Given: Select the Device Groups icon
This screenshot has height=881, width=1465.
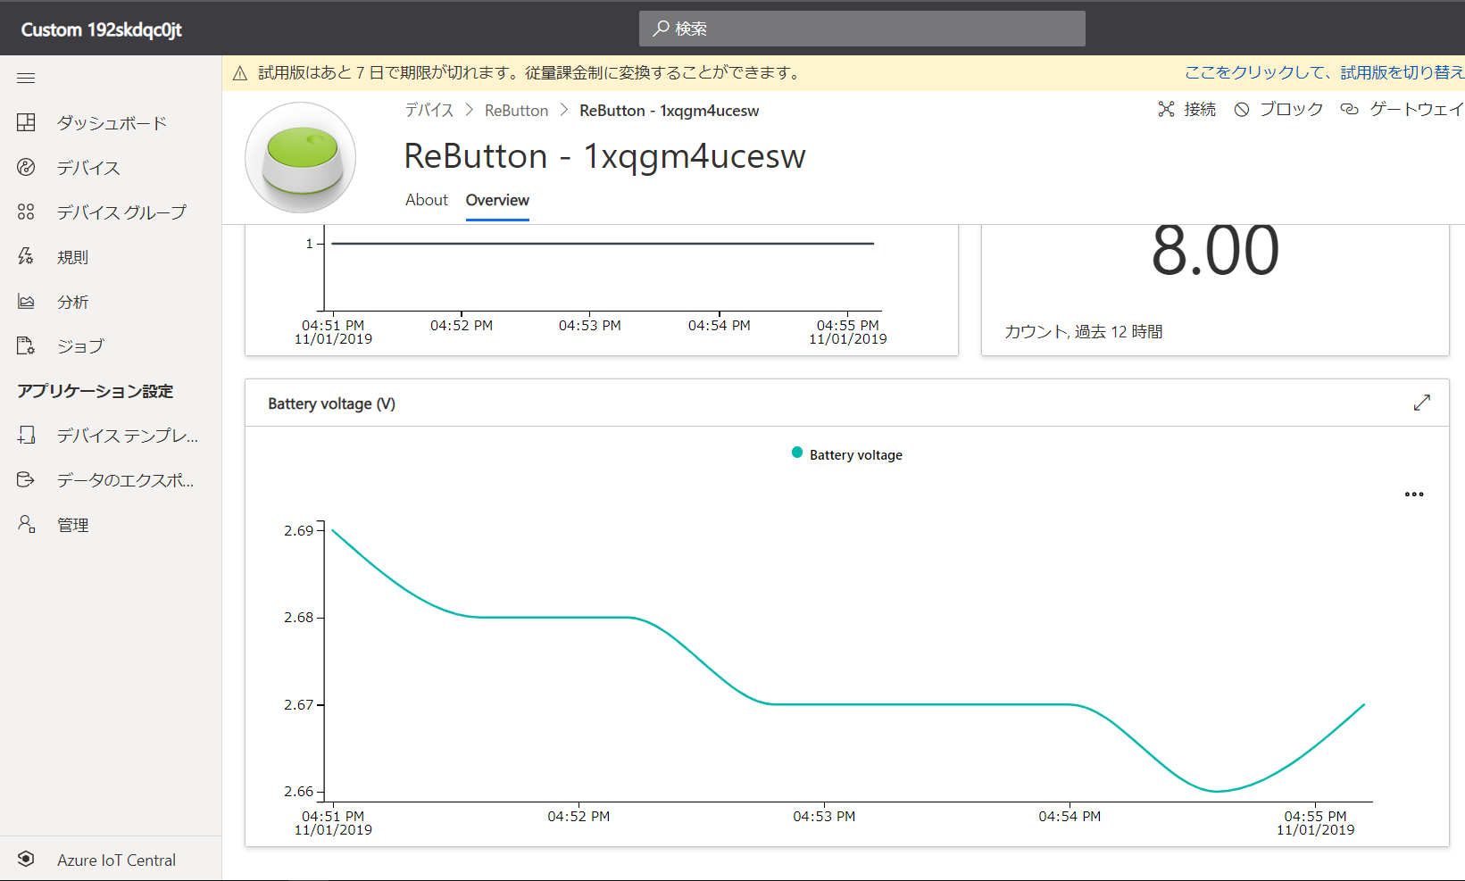Looking at the screenshot, I should pos(26,212).
